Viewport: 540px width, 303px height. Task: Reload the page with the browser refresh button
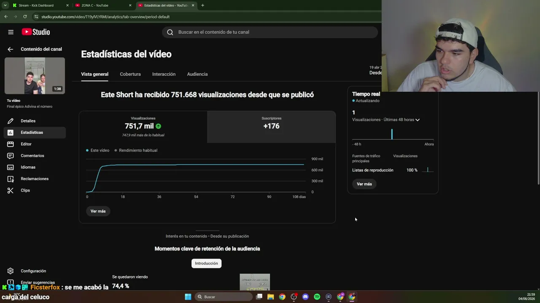(x=25, y=16)
